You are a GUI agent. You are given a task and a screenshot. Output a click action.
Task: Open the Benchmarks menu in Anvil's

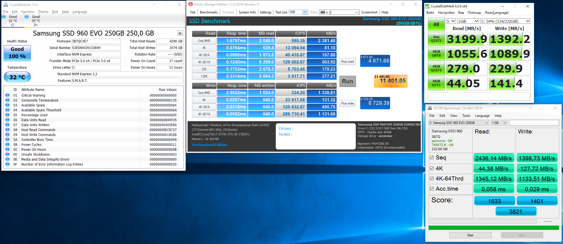pos(209,12)
